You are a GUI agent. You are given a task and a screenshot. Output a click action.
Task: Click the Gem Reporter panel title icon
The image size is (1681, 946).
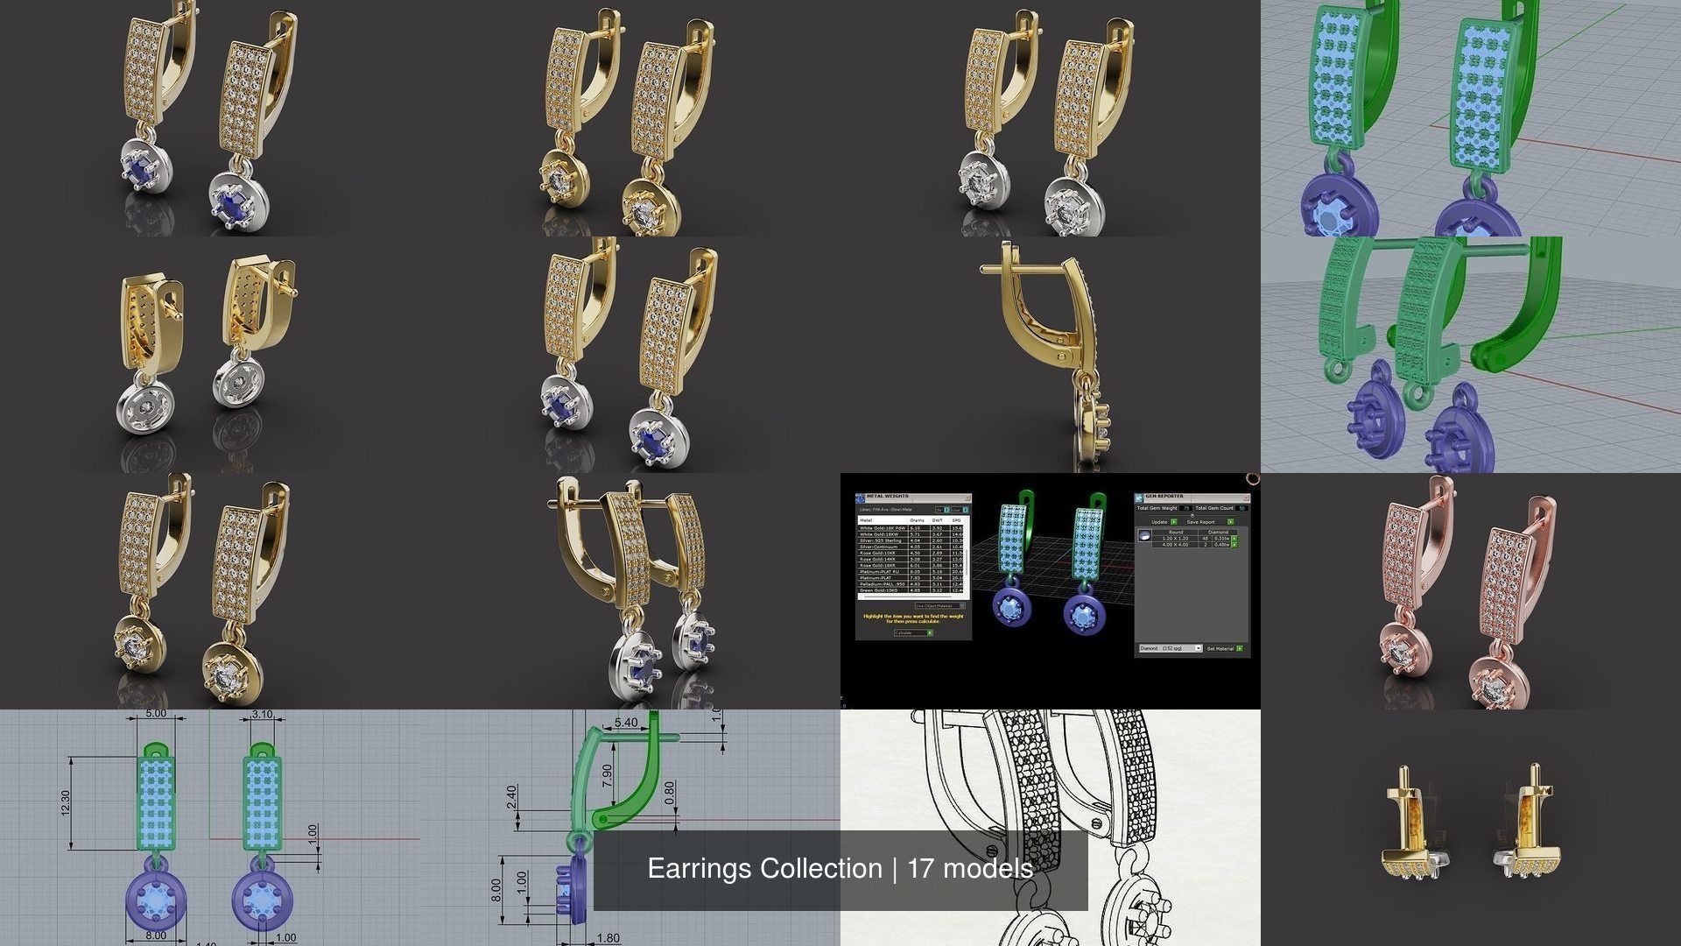(1138, 498)
